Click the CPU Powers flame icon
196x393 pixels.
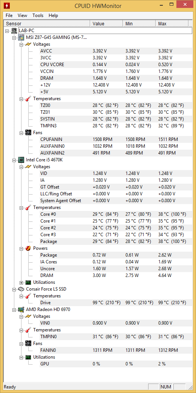click(28, 248)
